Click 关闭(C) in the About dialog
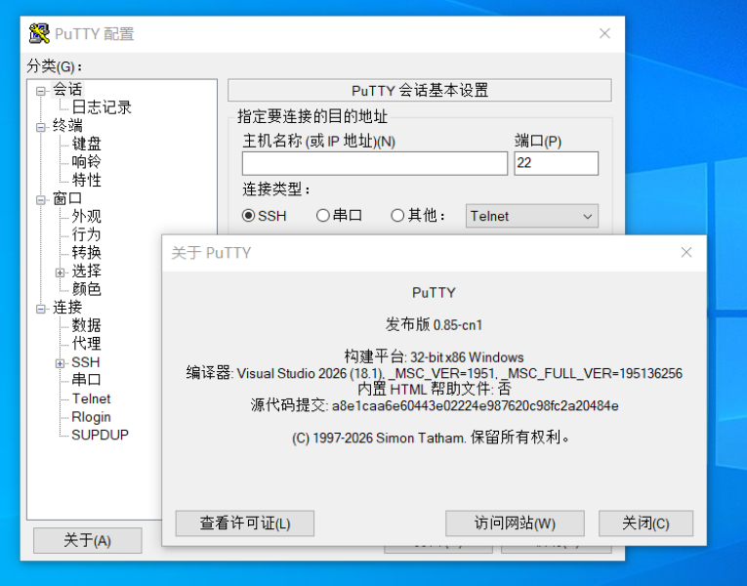Screen dimensions: 747x586 tap(645, 523)
